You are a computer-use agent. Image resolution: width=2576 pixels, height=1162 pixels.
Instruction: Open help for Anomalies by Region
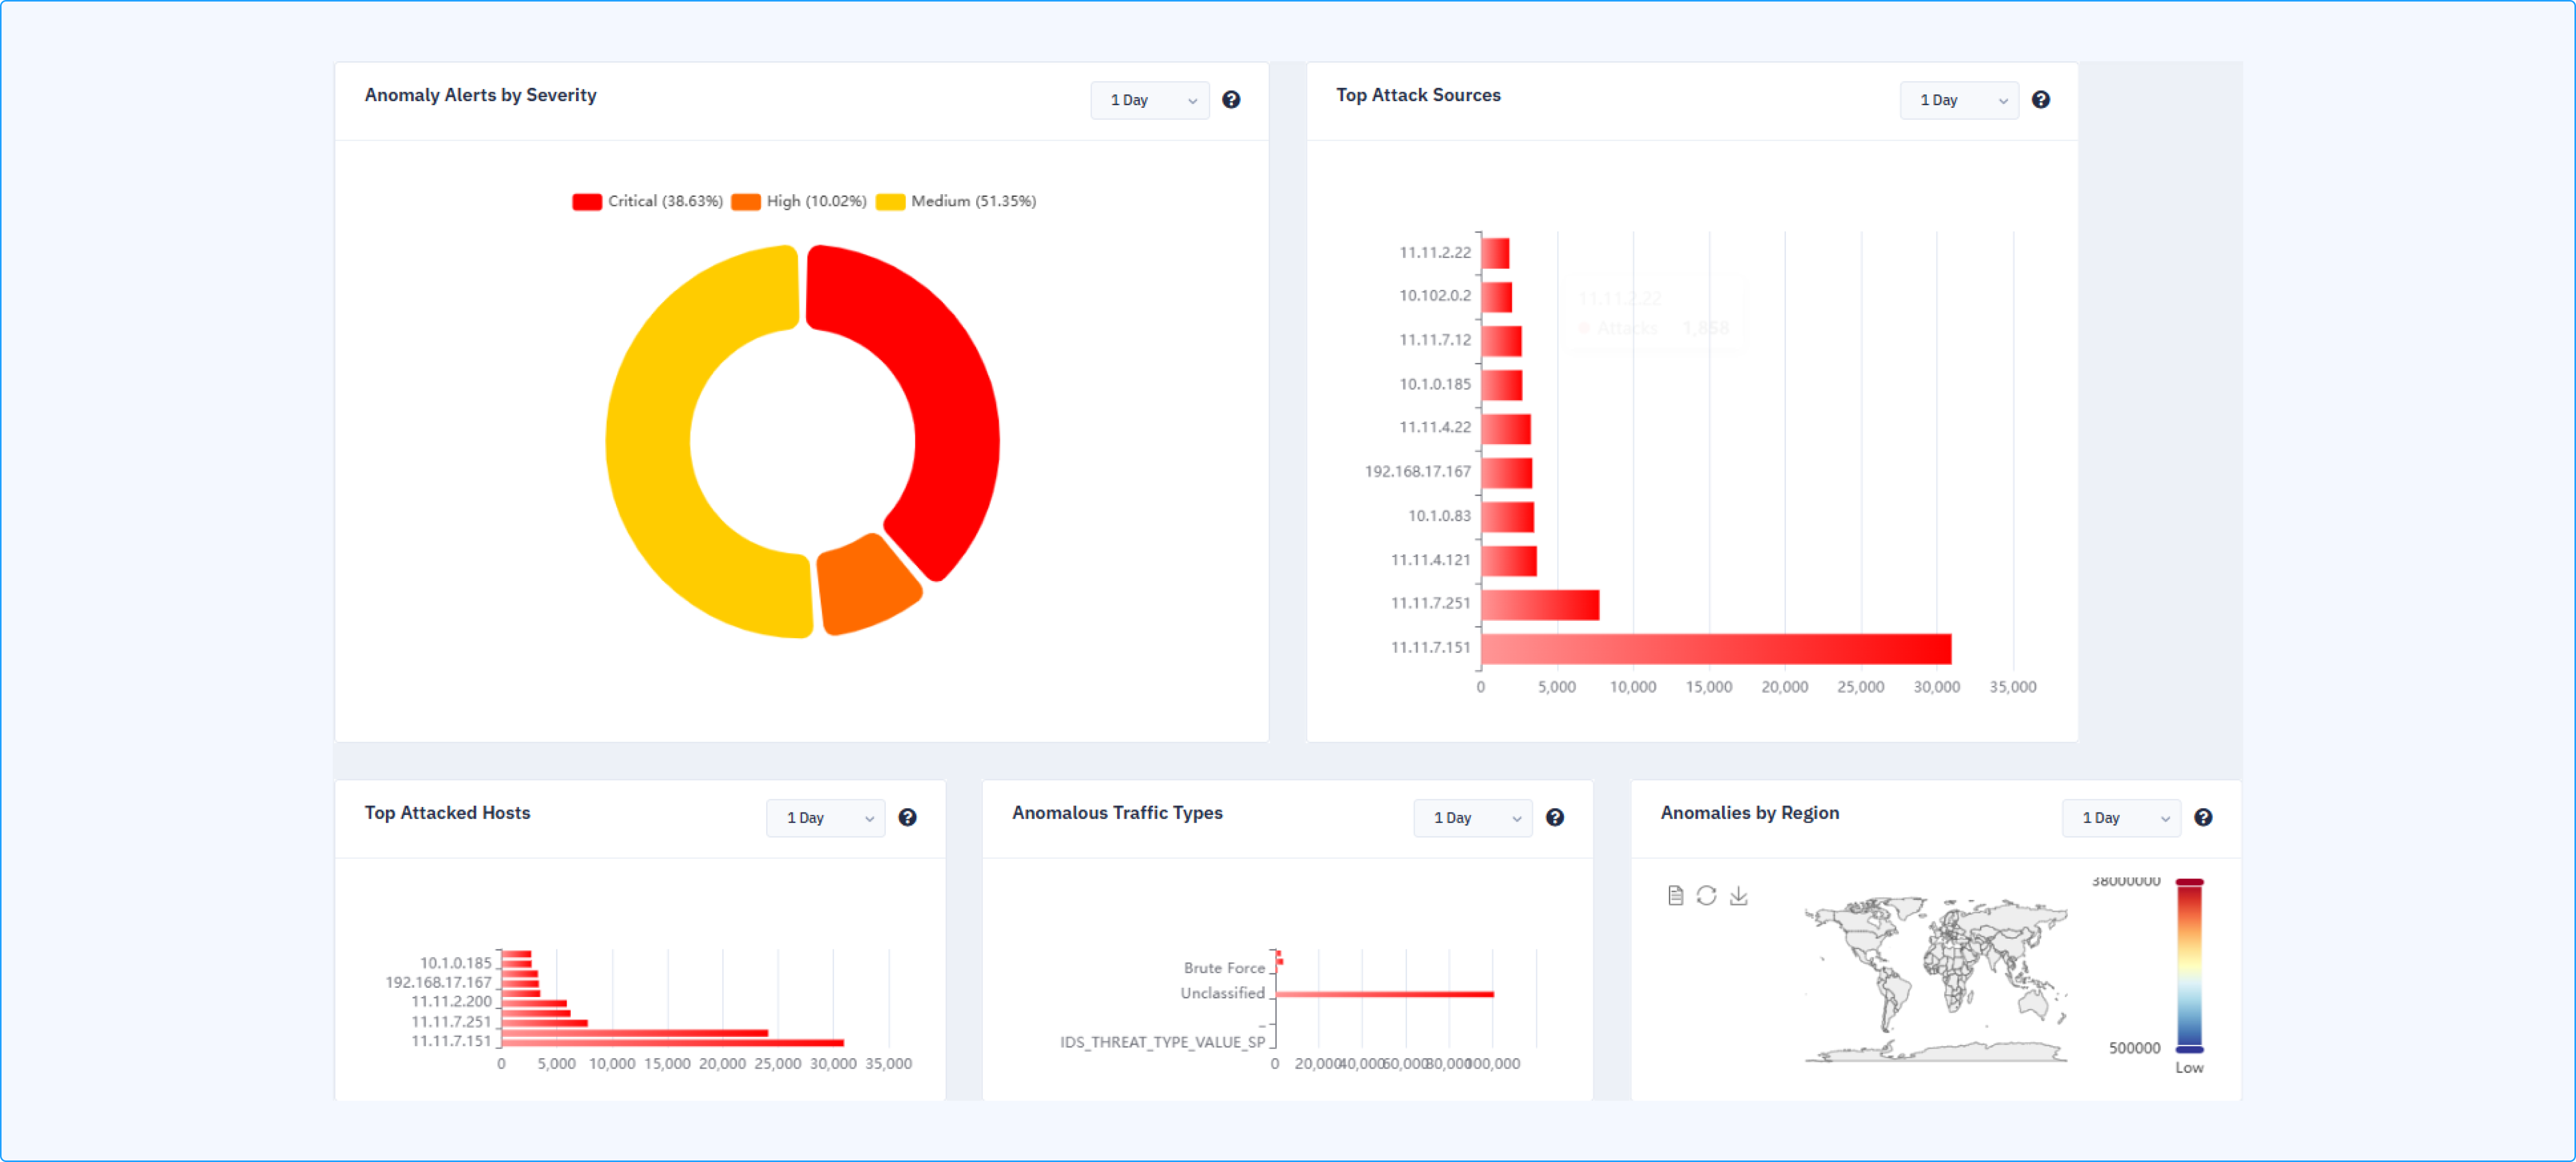(x=2202, y=817)
